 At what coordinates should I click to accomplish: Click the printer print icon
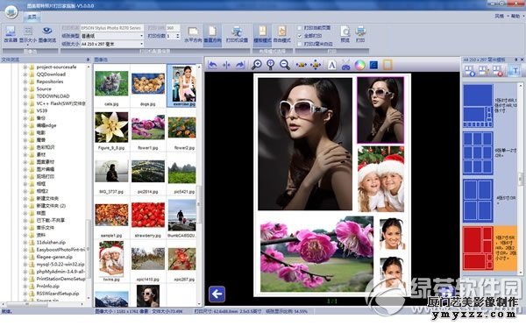pos(360,34)
